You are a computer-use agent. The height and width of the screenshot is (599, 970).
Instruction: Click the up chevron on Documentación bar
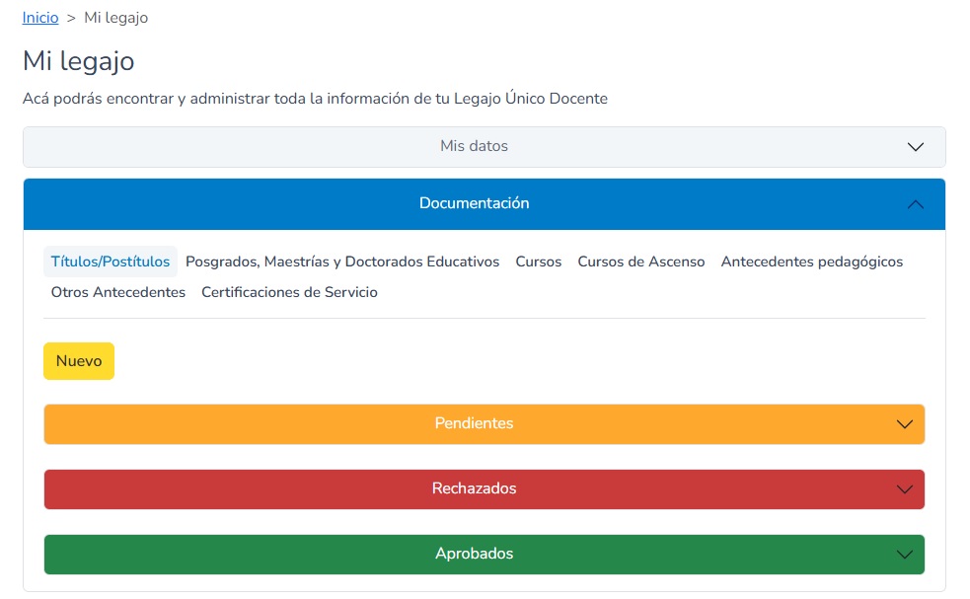pos(915,204)
